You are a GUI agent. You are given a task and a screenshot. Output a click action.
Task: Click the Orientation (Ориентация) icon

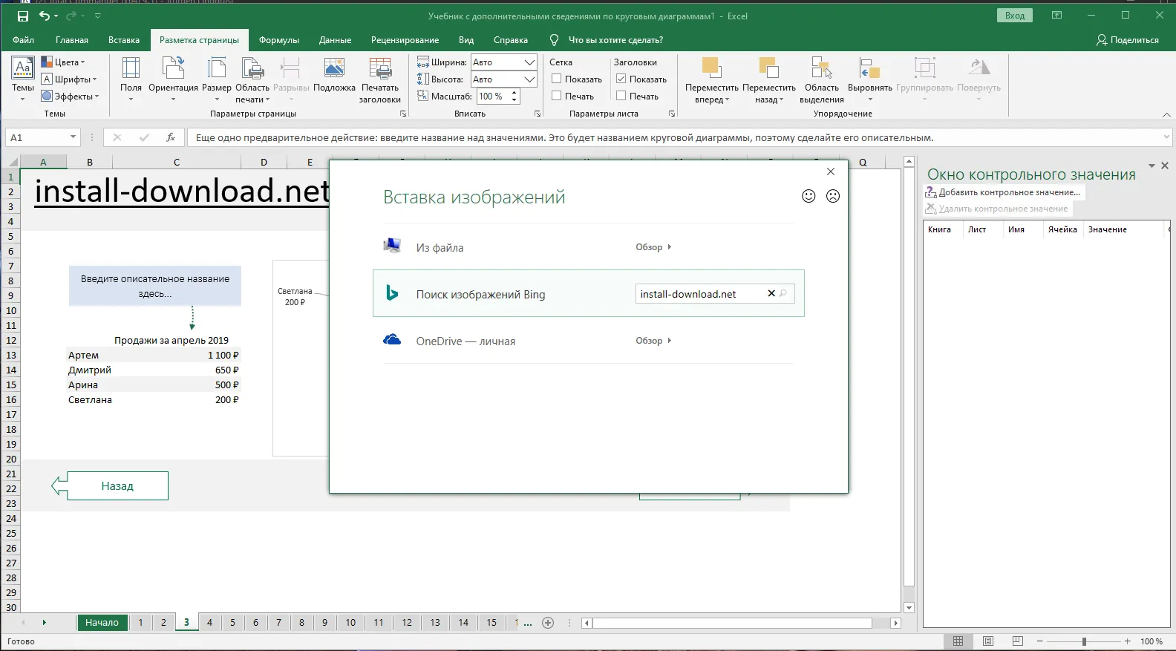point(173,69)
